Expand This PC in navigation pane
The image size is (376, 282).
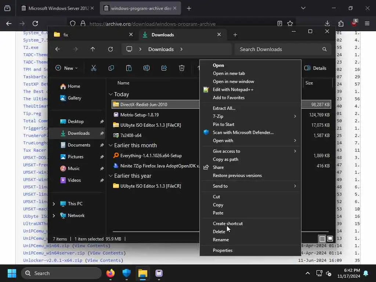[x=54, y=204]
